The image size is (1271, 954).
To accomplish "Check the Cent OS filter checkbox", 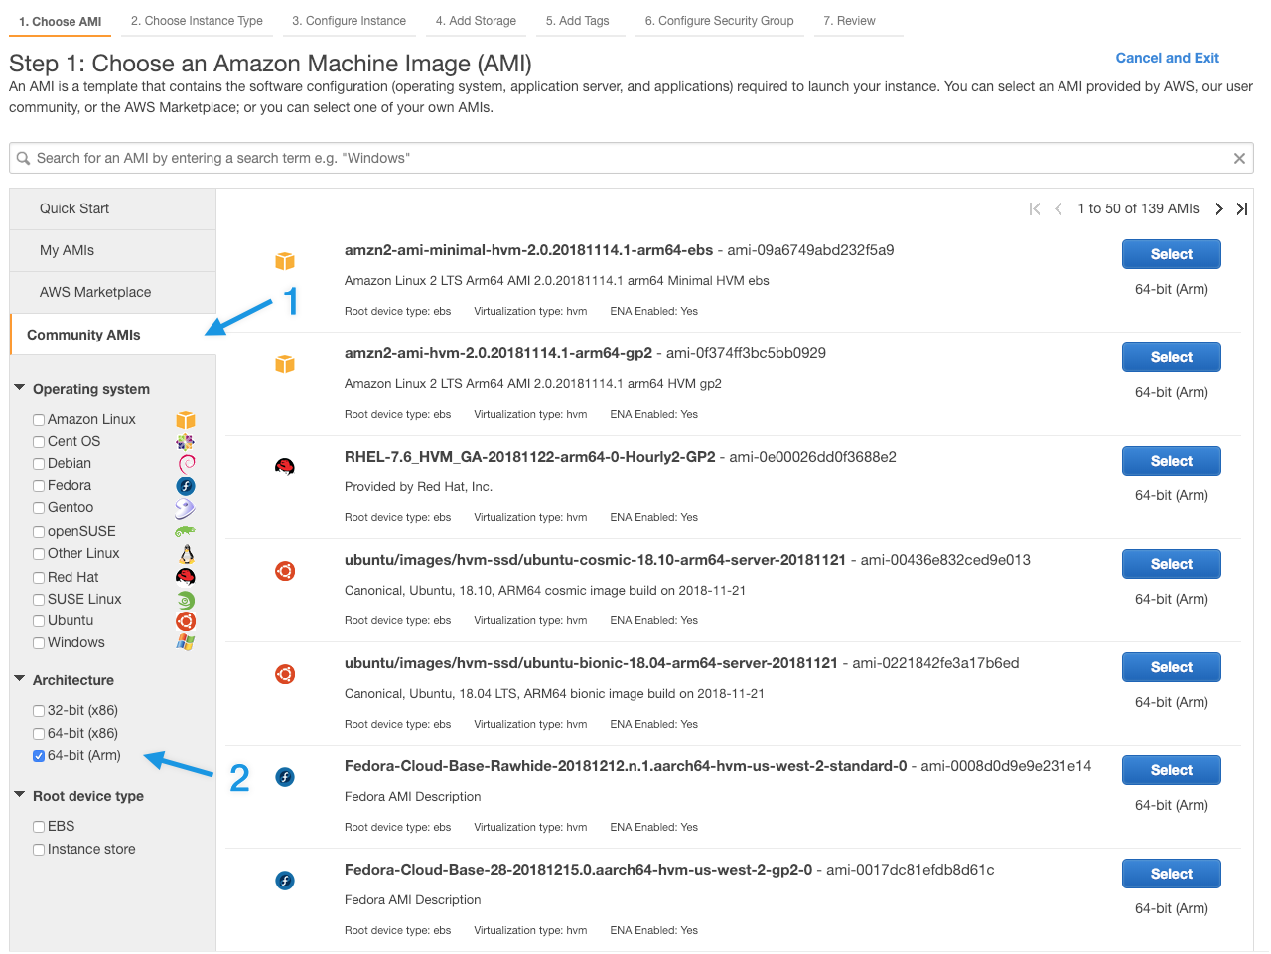I will [x=39, y=442].
